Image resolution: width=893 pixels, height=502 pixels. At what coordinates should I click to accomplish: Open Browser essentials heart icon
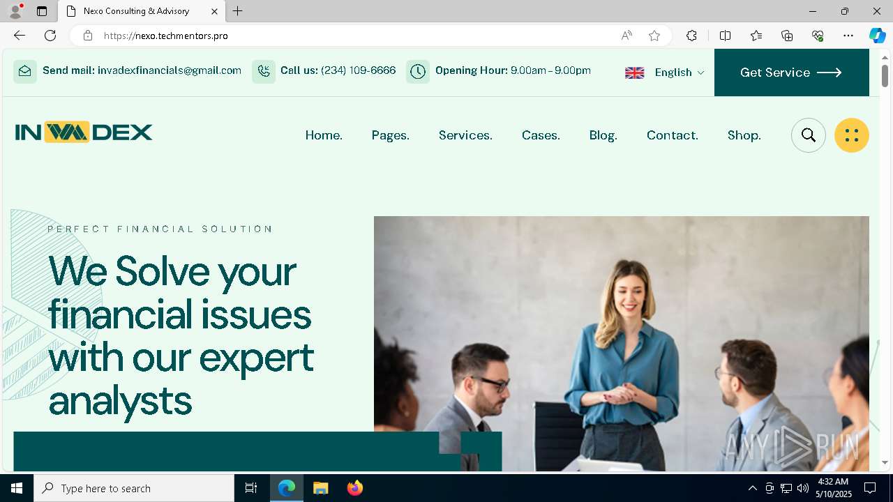[x=818, y=36]
